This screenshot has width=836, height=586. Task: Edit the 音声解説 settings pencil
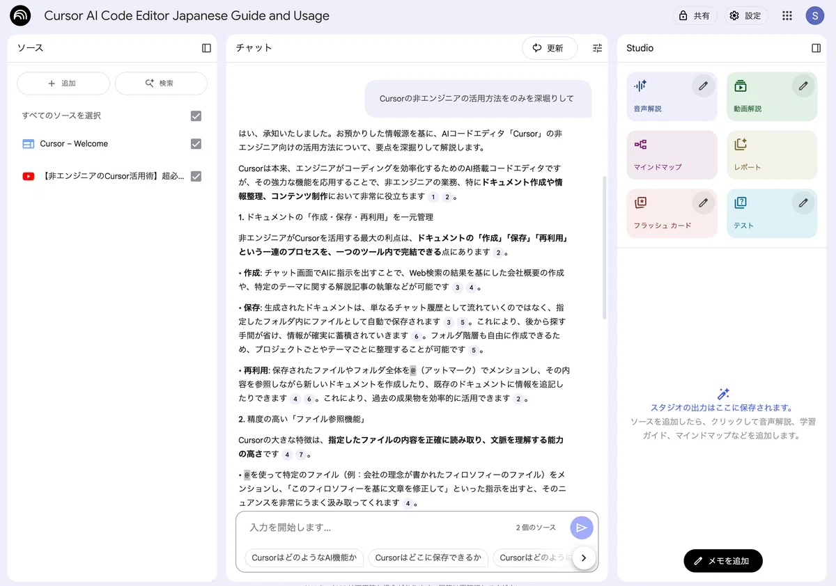point(703,86)
